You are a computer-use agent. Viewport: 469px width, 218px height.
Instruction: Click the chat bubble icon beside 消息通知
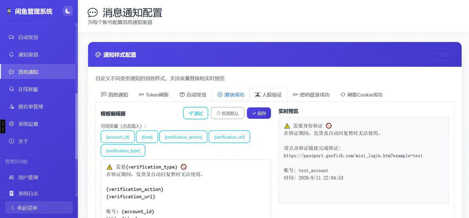[x=12, y=72]
